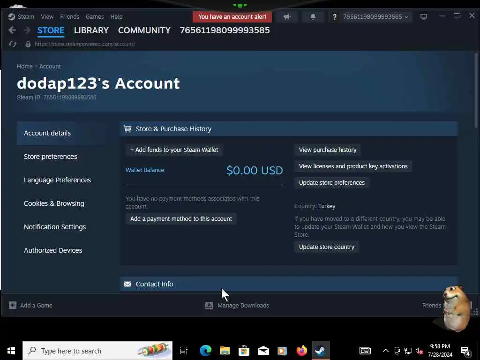Open the media player icon on the taskbar
Screen dimensions: 480x360
click(x=282, y=351)
